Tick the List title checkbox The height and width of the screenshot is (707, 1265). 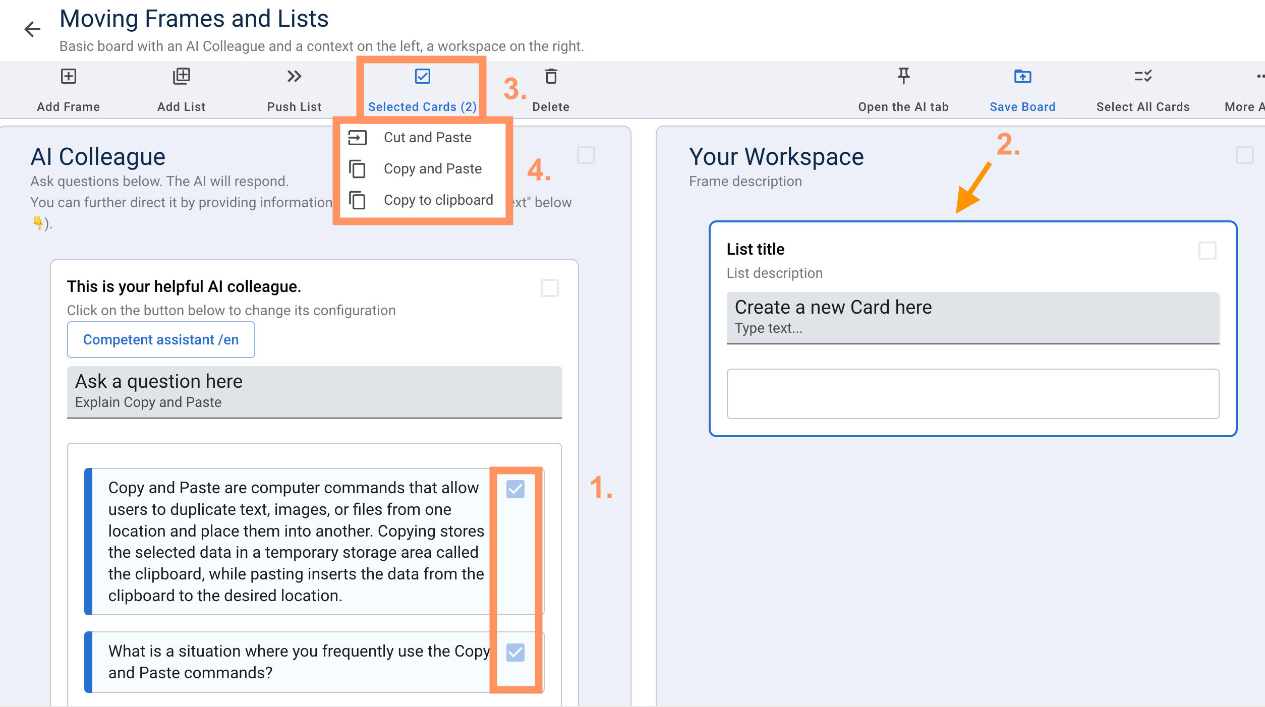[1207, 251]
